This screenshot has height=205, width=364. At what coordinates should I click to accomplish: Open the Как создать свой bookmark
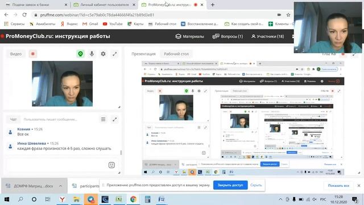[244, 24]
